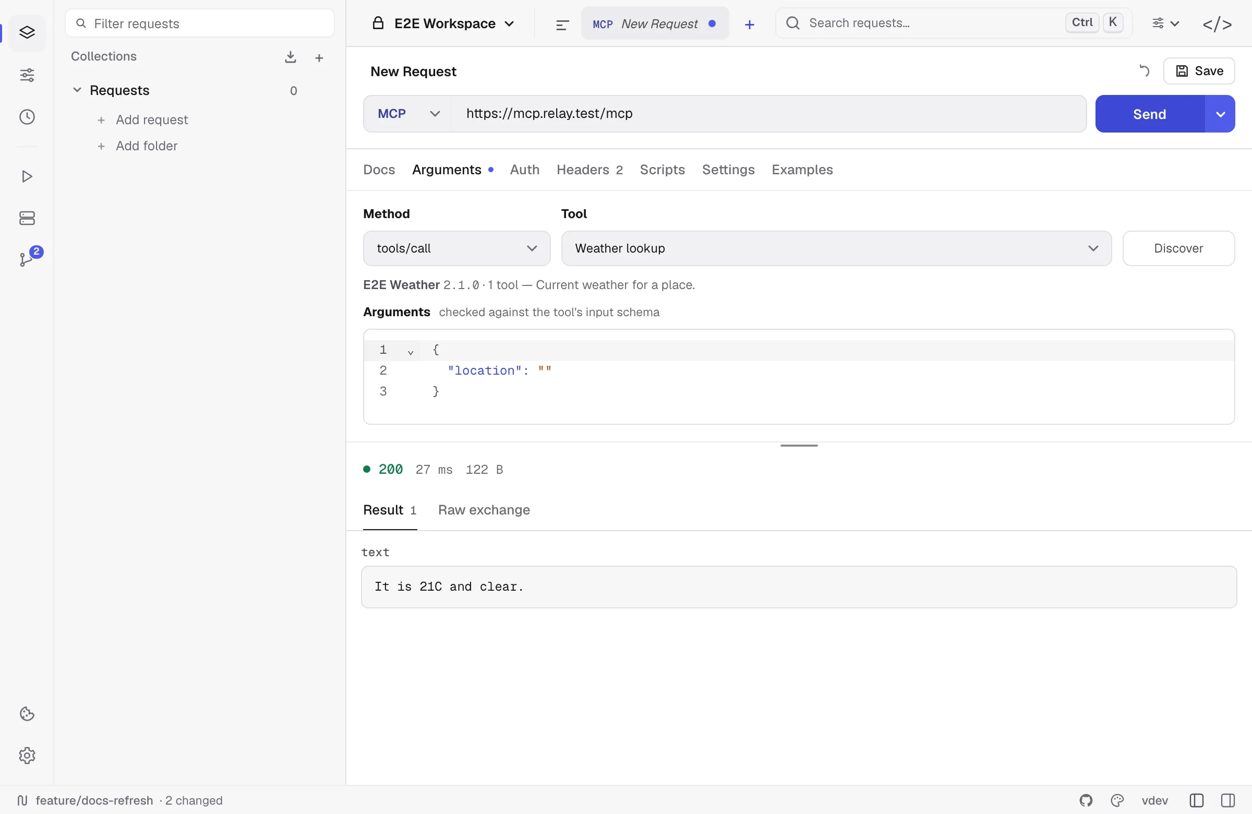1252x814 pixels.
Task: Open the E2E Workspace dropdown
Action: pyautogui.click(x=443, y=23)
